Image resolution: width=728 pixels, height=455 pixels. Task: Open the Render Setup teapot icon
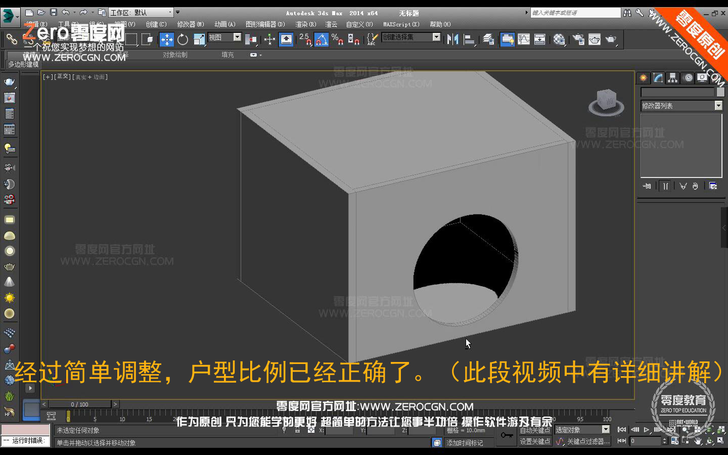(578, 39)
